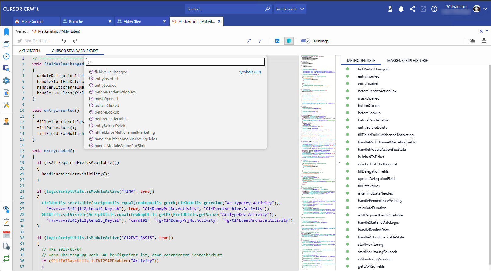Select maskOpened in the symbol list
This screenshot has width=491, height=271.
coord(106,99)
